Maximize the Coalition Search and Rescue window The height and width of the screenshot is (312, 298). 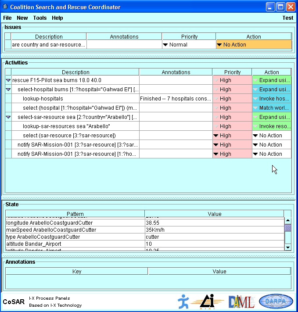[x=280, y=7]
